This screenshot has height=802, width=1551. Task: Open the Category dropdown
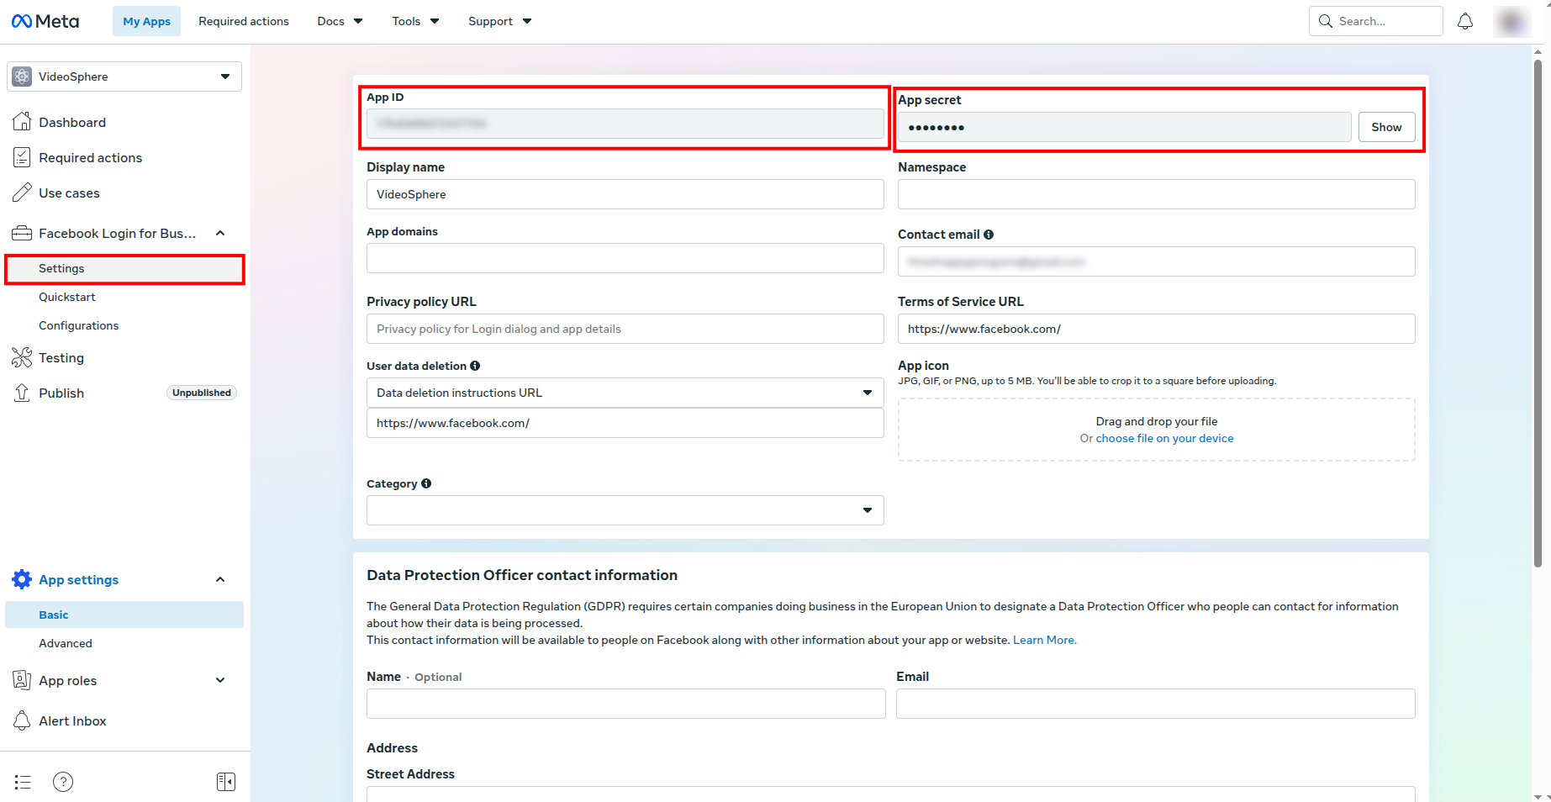point(625,510)
